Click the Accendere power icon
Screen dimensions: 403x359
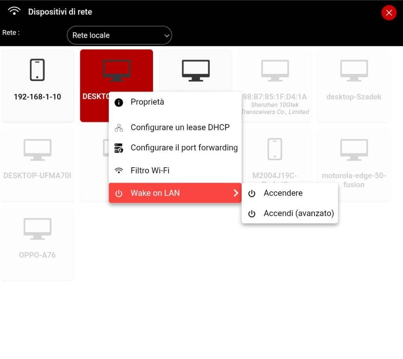coord(251,193)
